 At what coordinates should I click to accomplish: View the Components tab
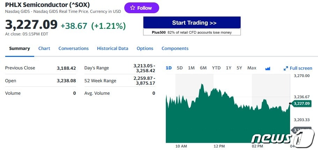[175, 49]
